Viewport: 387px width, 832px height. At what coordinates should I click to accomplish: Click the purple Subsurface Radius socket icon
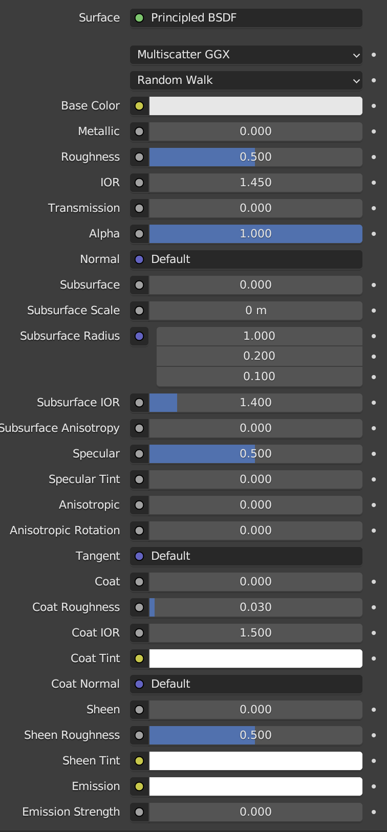(139, 336)
